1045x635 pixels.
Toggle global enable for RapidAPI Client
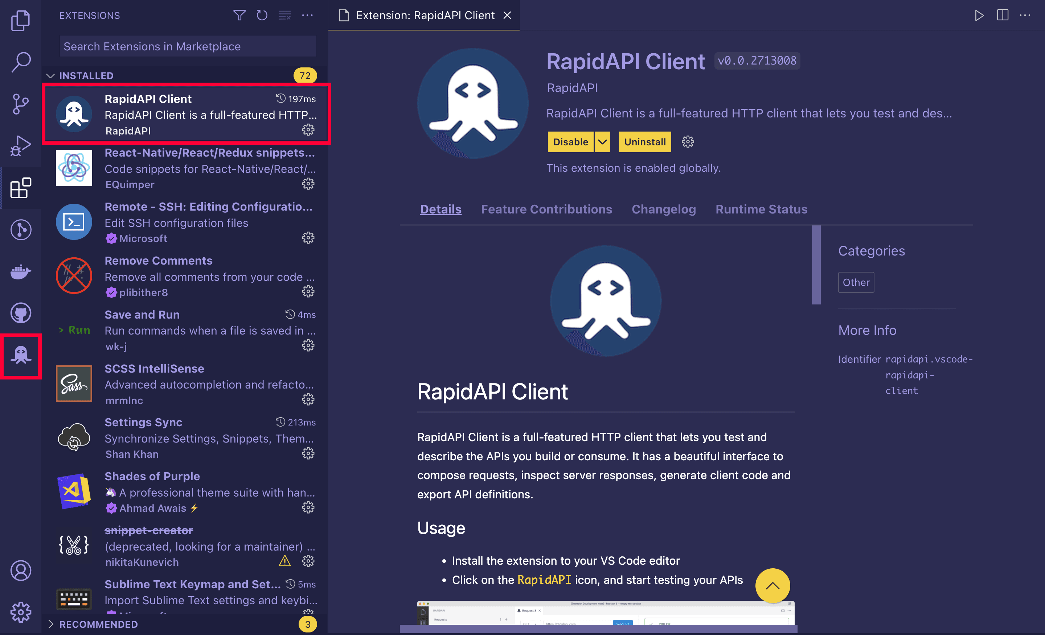click(x=570, y=142)
